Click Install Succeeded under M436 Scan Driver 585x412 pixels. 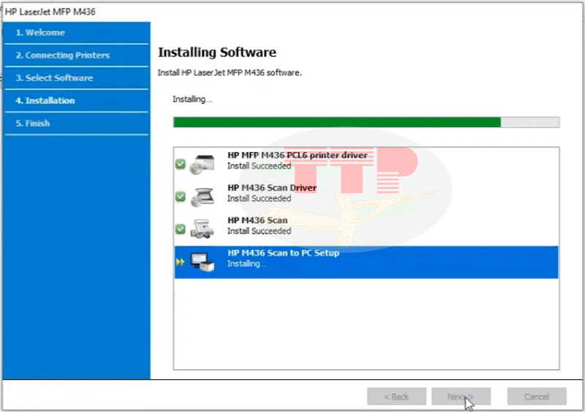pos(260,199)
